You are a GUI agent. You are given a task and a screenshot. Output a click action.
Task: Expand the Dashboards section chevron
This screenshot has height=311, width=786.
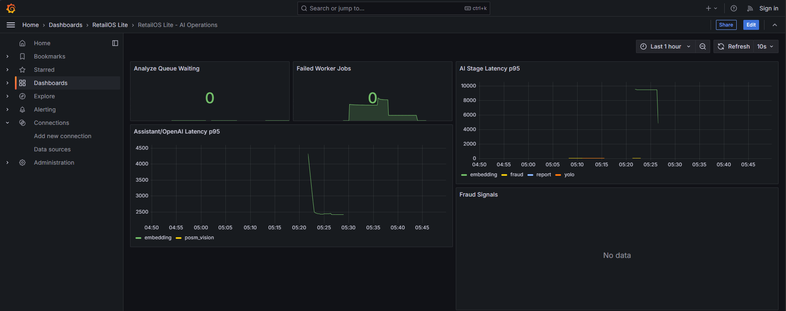pos(7,83)
